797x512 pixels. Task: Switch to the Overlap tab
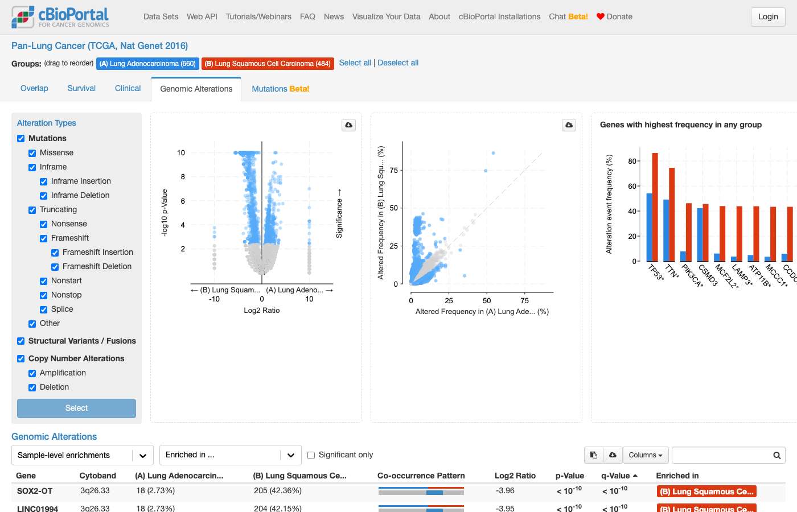(34, 89)
